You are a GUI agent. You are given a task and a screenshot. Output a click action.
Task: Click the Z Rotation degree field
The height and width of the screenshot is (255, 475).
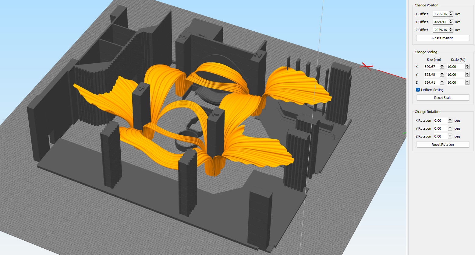pyautogui.click(x=440, y=136)
